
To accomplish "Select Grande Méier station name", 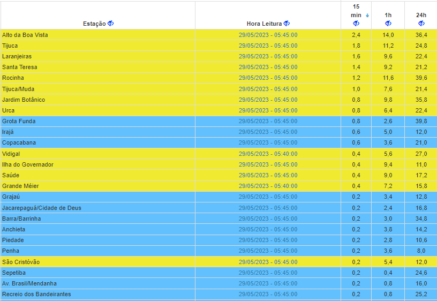I will (21, 186).
